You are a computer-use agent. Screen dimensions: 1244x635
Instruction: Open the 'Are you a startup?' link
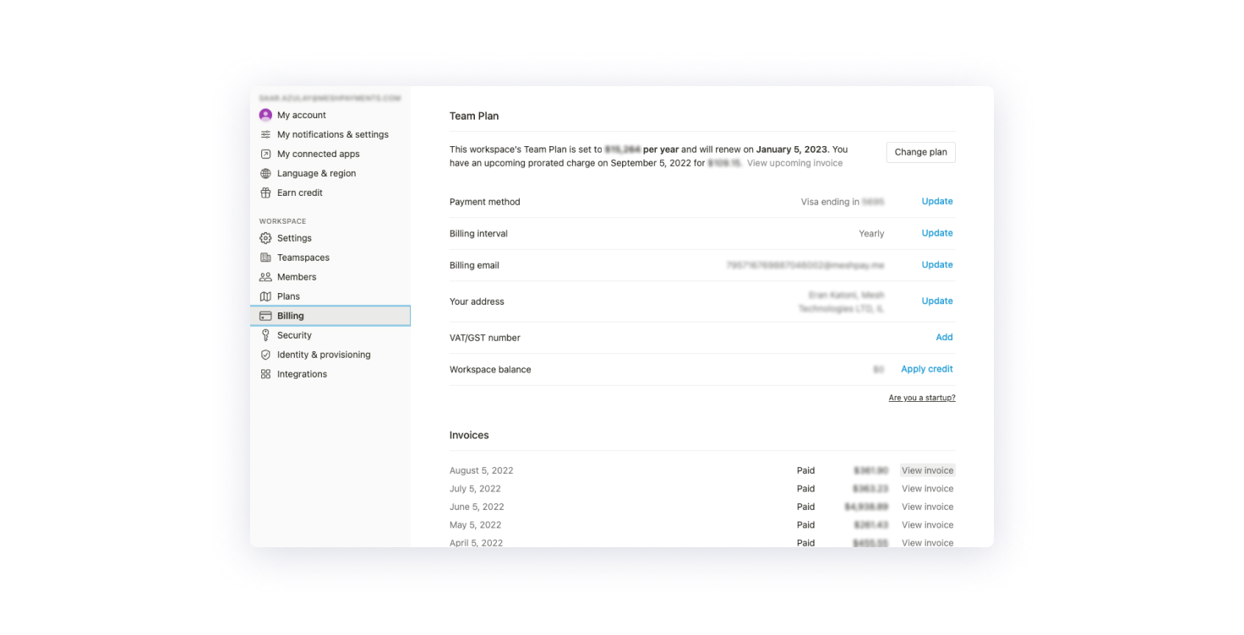point(921,398)
